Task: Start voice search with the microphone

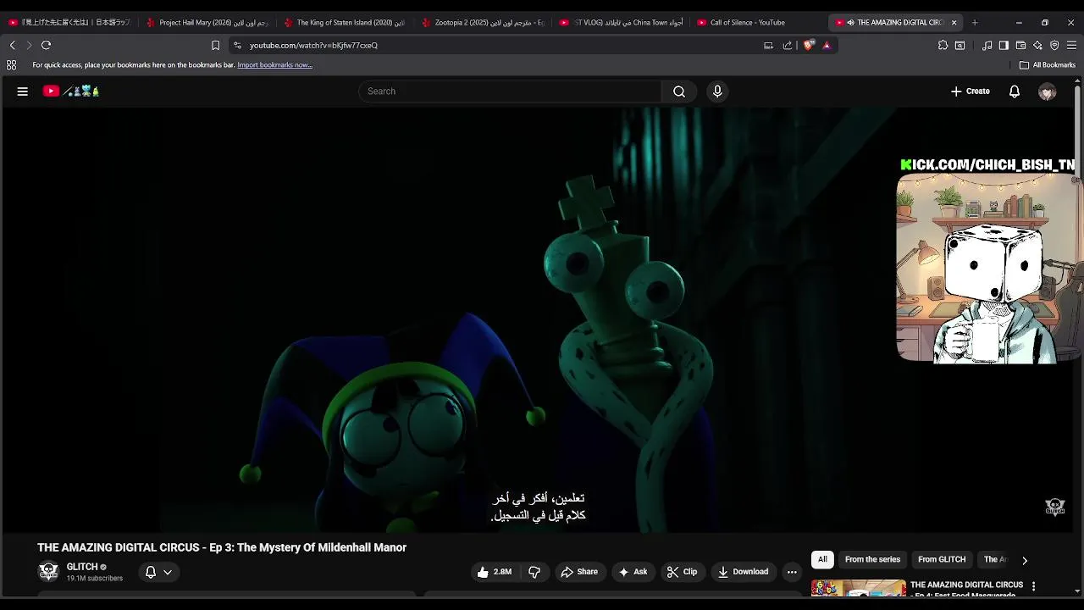Action: (x=717, y=91)
